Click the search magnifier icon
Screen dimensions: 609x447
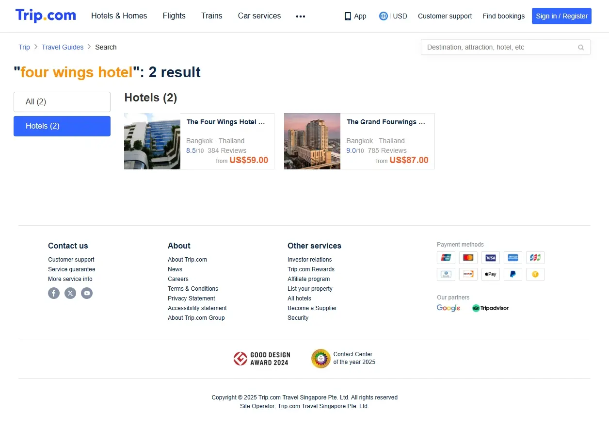pyautogui.click(x=581, y=47)
